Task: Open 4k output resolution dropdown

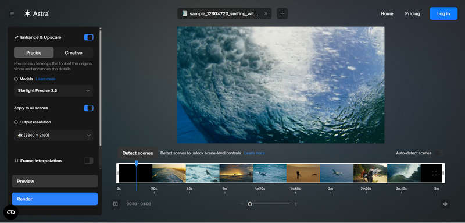Action: click(53, 135)
